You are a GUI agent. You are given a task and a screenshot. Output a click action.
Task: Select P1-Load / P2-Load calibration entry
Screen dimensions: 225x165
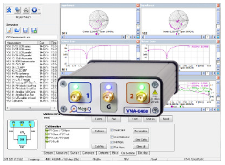click(59, 138)
